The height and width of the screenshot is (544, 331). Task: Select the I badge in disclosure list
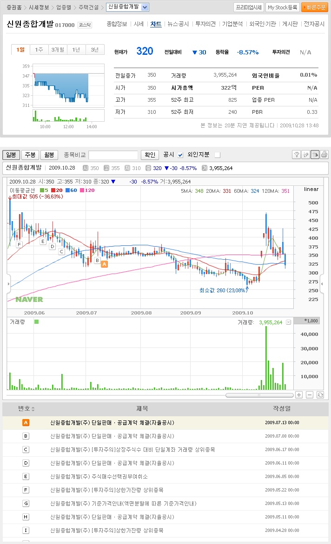tap(26, 530)
